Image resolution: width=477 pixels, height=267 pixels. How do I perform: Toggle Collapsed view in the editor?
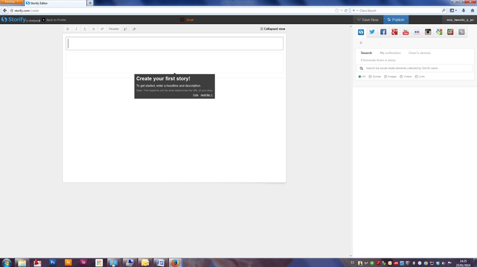[x=273, y=29]
